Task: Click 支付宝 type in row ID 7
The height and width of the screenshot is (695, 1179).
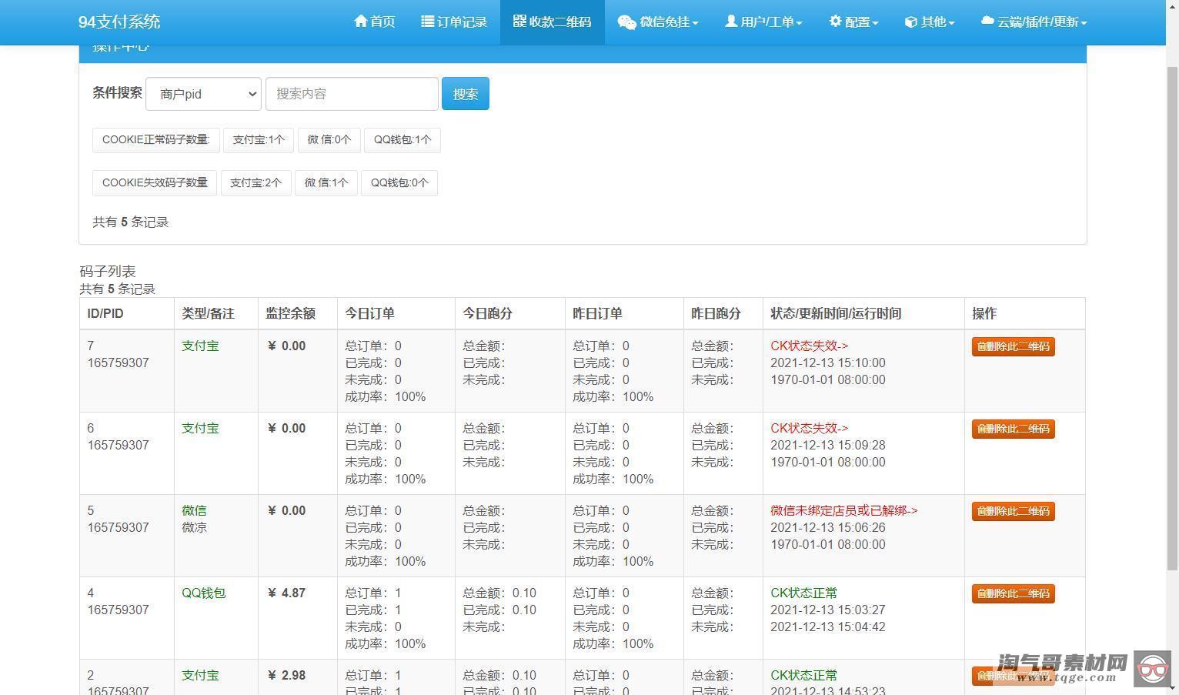Action: pyautogui.click(x=200, y=346)
